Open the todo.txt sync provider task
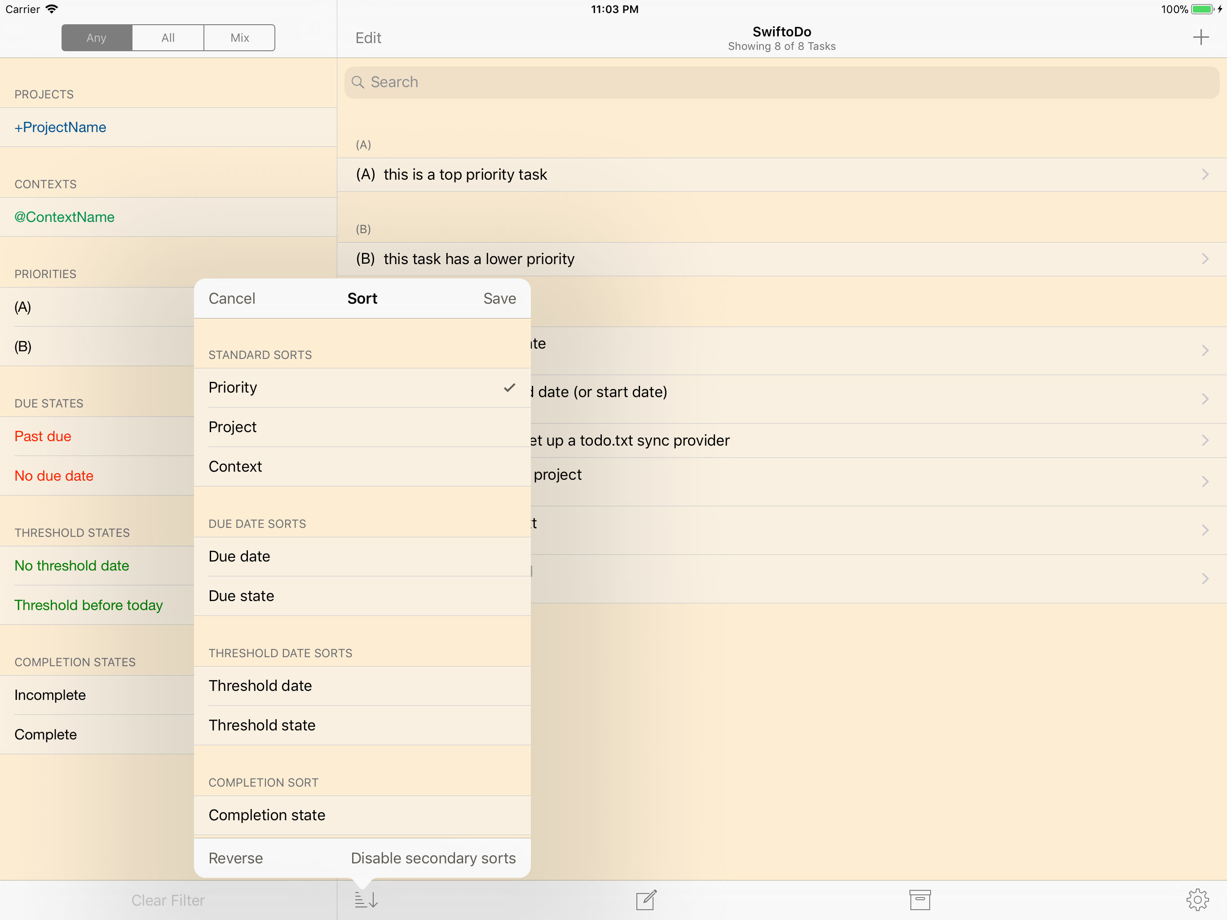The height and width of the screenshot is (920, 1227). click(878, 441)
